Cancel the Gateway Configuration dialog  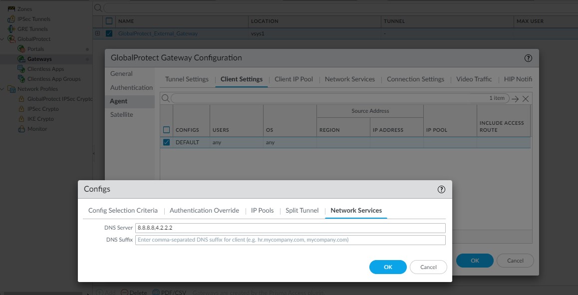click(x=515, y=260)
